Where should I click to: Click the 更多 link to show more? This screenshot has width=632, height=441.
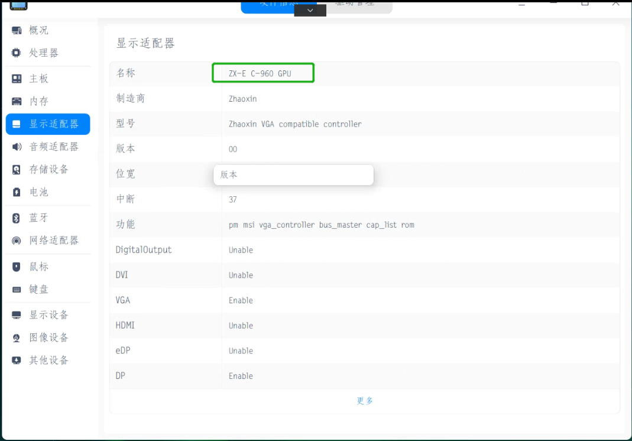(365, 401)
